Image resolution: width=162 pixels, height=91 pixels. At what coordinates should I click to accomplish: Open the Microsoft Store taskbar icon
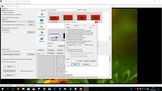[x=29, y=89]
